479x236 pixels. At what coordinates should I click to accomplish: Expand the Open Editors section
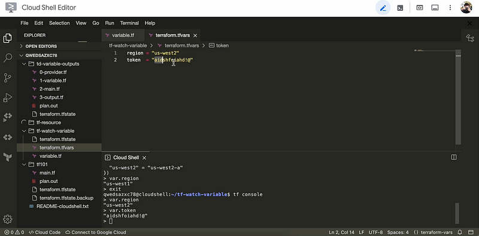click(59, 47)
